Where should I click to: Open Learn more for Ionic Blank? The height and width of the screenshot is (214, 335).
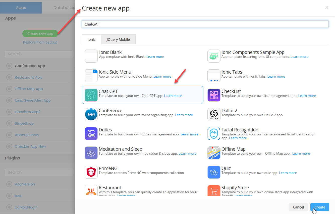pyautogui.click(x=155, y=57)
